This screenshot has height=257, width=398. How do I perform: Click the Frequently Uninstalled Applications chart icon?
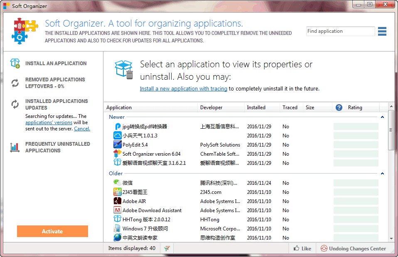pyautogui.click(x=15, y=147)
